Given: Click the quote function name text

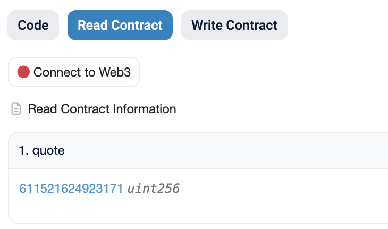Looking at the screenshot, I should (x=48, y=151).
